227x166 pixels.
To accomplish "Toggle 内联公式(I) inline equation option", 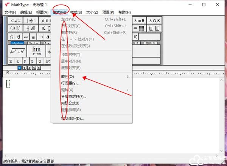I will coord(70,103).
